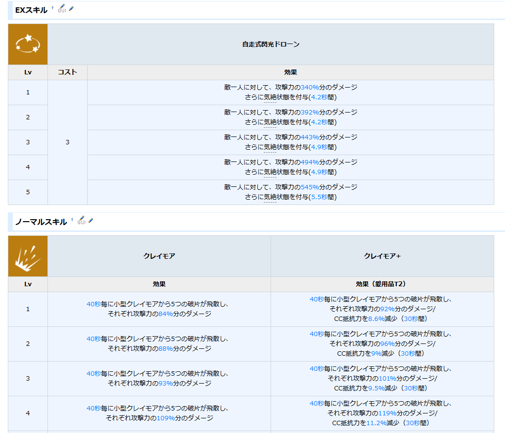Click the 443% damage value
This screenshot has height=433, width=505.
point(310,137)
